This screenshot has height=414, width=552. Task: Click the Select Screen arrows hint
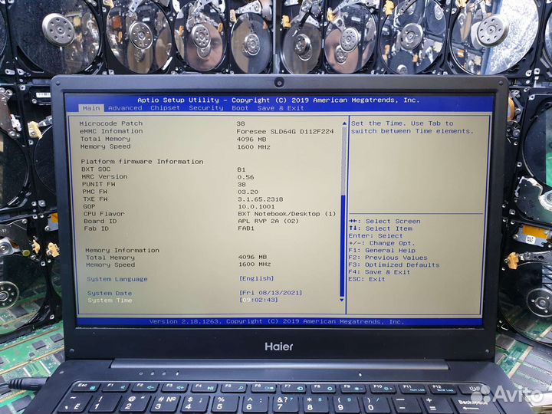click(x=385, y=221)
